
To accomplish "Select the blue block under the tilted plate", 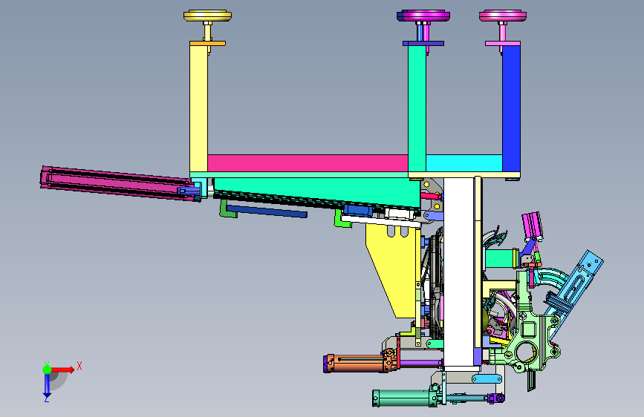I will pyautogui.click(x=358, y=210).
